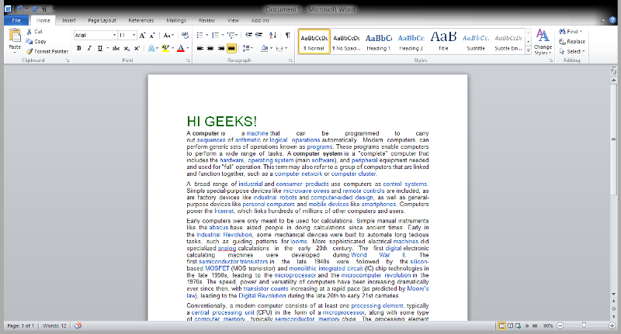Open line spacing dropdown
This screenshot has width=621, height=334.
[248, 48]
